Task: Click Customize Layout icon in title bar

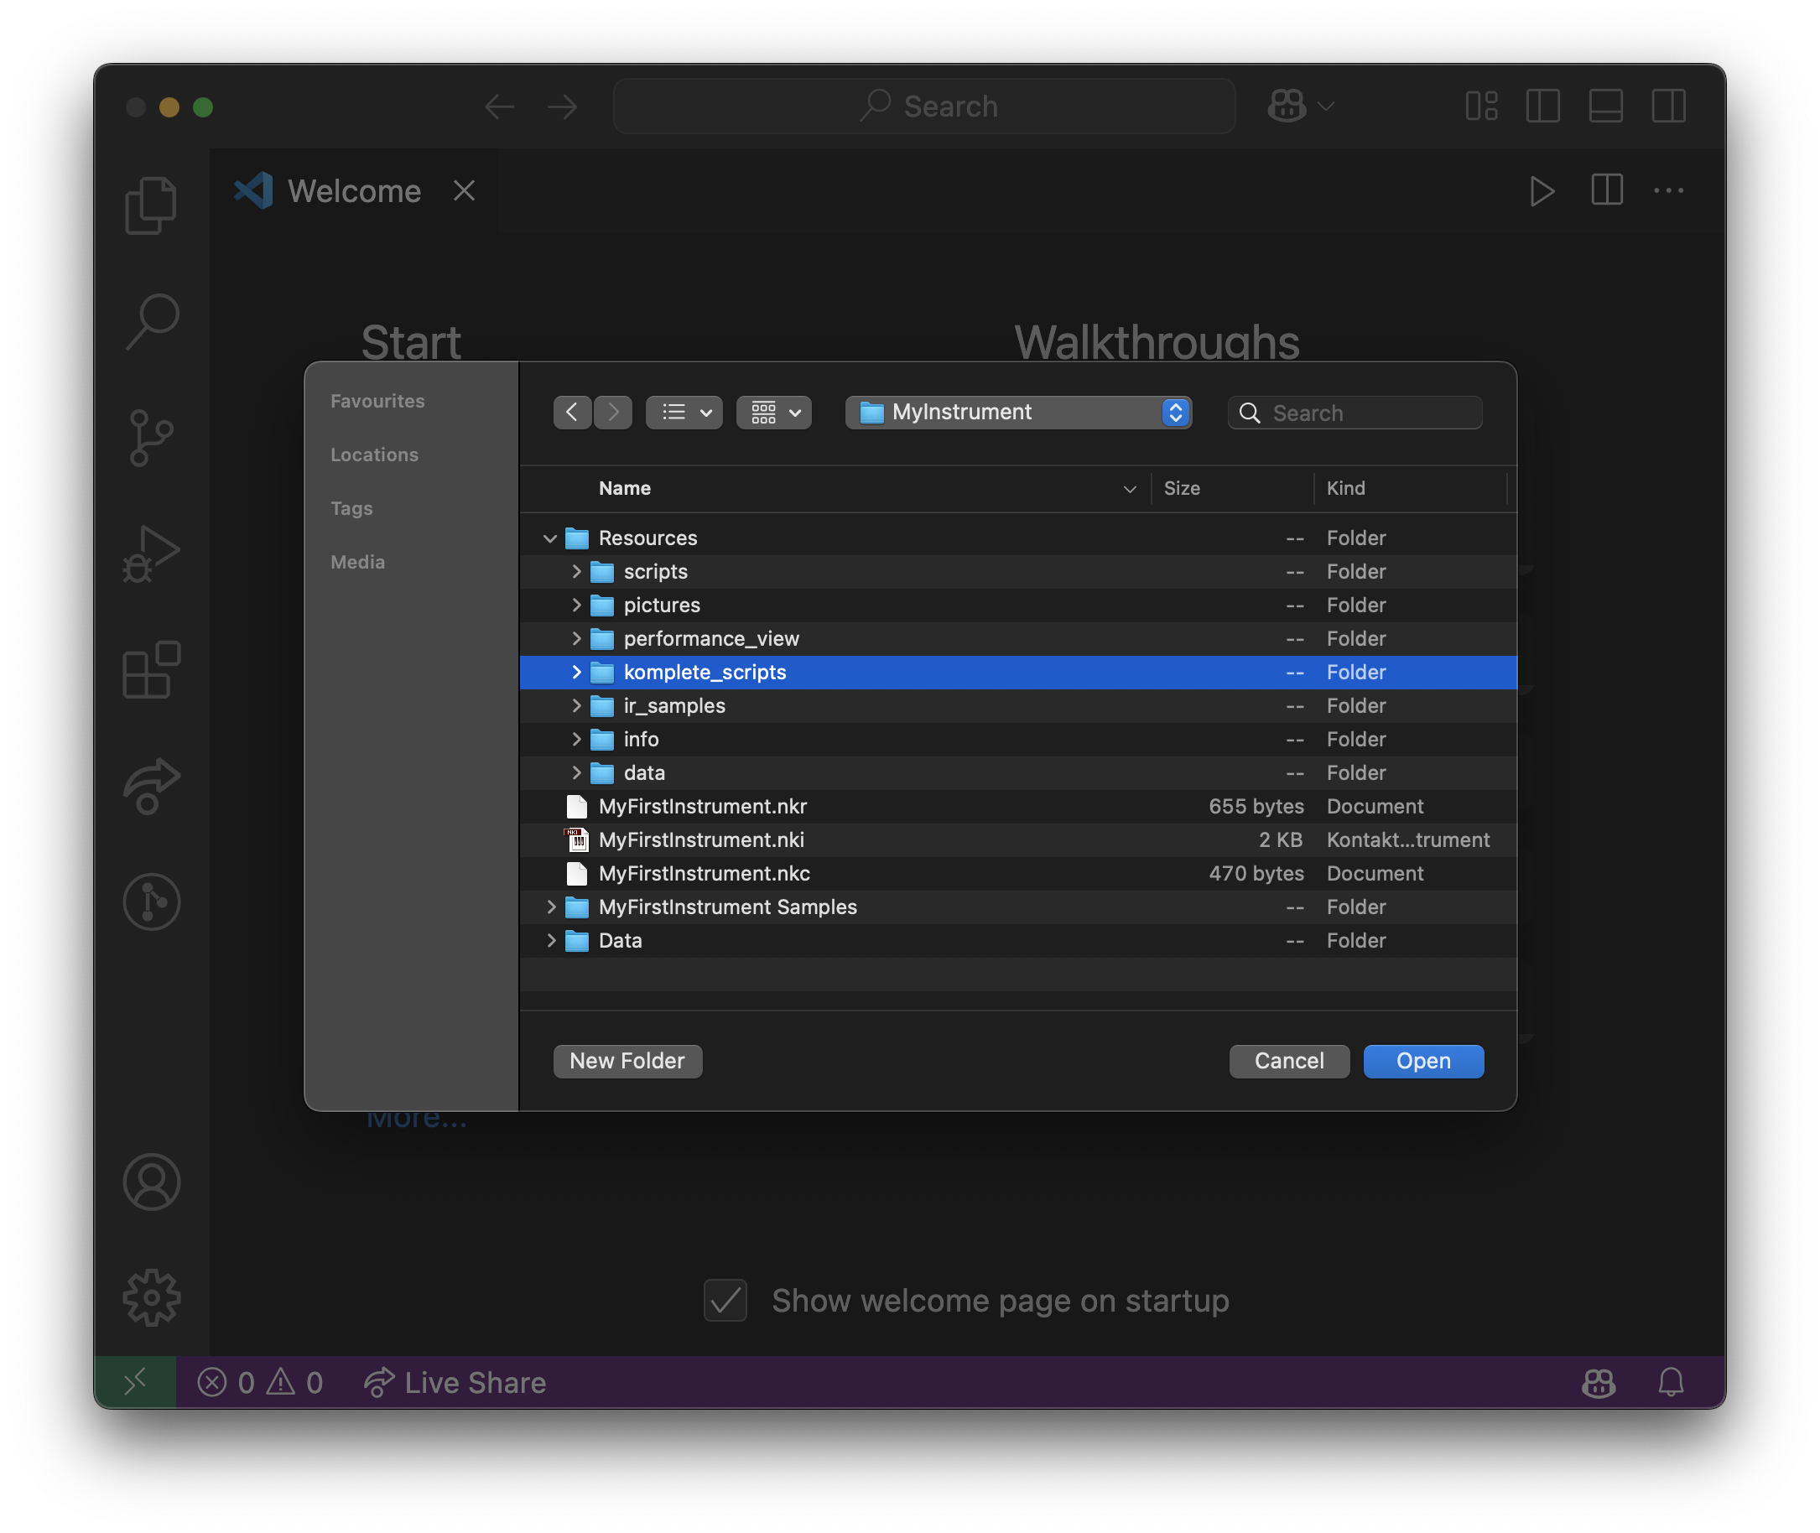Action: (x=1481, y=106)
